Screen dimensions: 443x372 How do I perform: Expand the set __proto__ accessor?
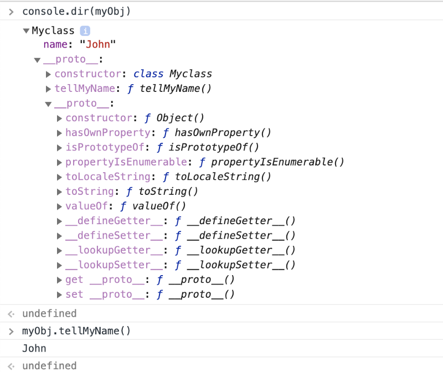tap(60, 294)
